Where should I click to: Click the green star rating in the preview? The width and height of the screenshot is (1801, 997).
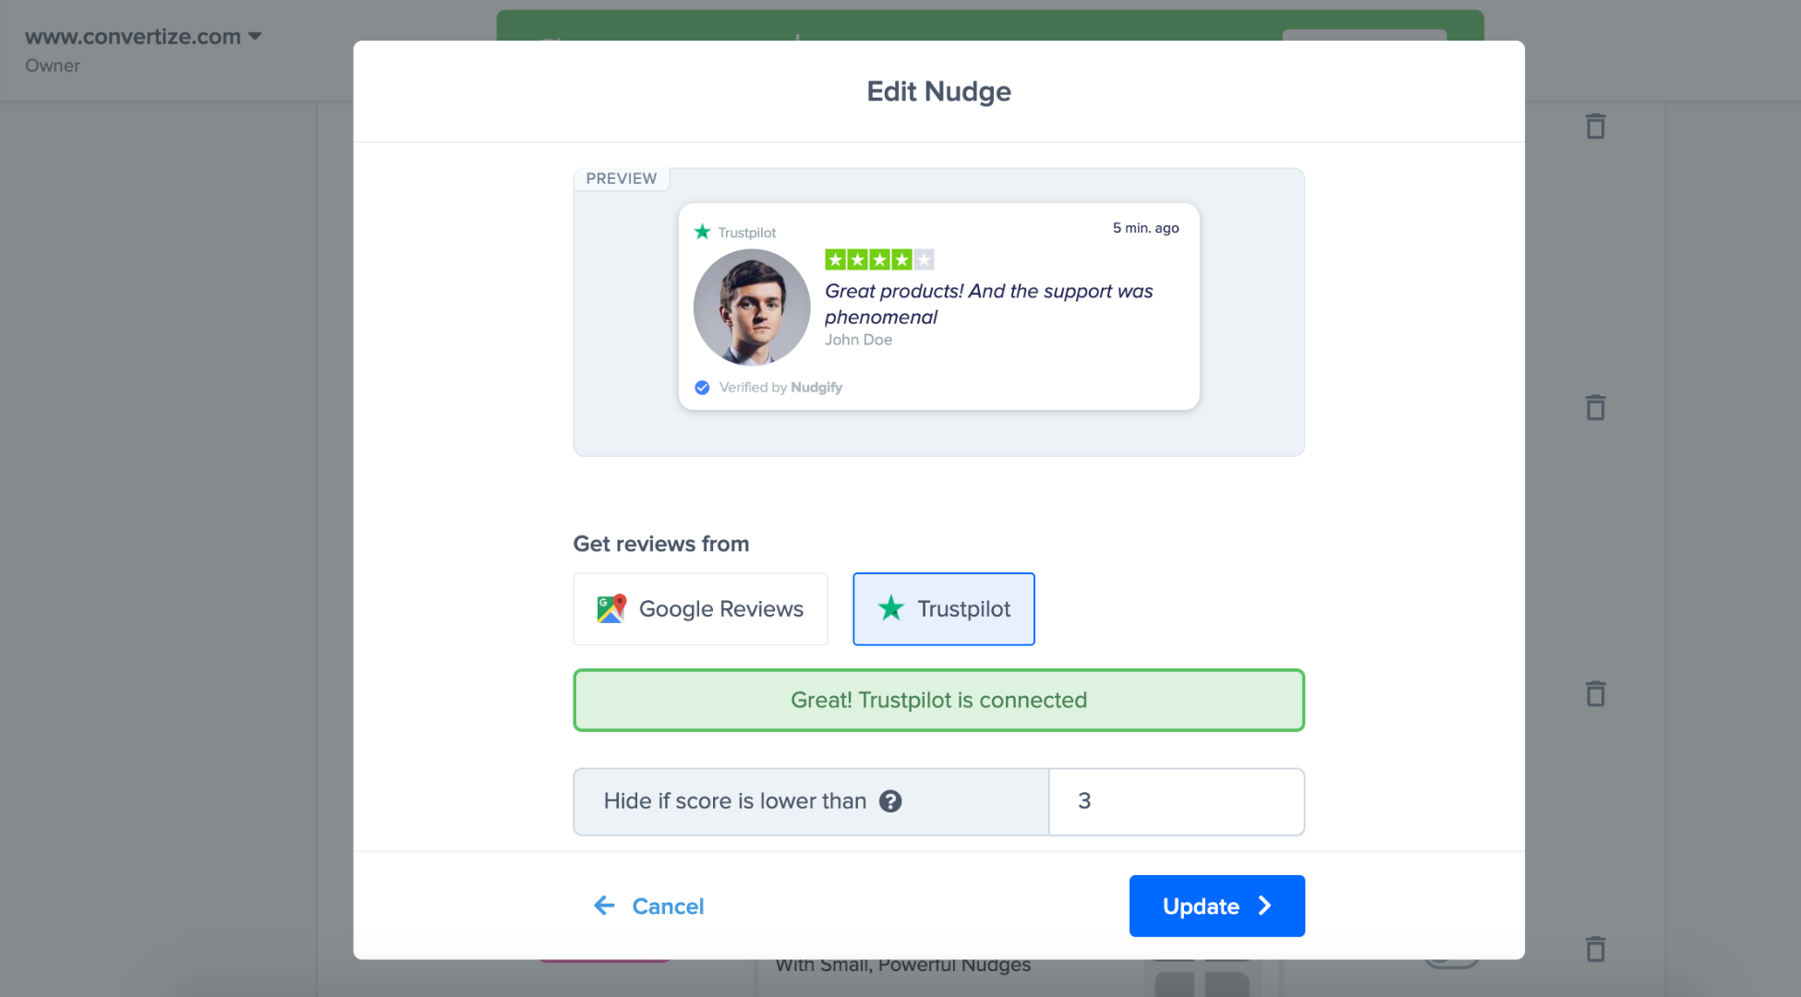878,260
